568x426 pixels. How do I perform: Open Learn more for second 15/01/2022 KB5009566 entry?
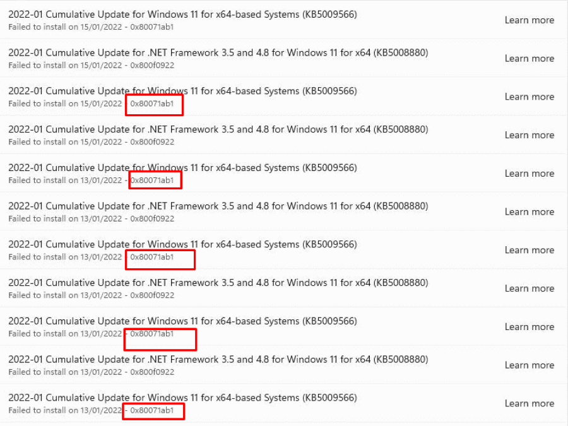[x=530, y=97]
